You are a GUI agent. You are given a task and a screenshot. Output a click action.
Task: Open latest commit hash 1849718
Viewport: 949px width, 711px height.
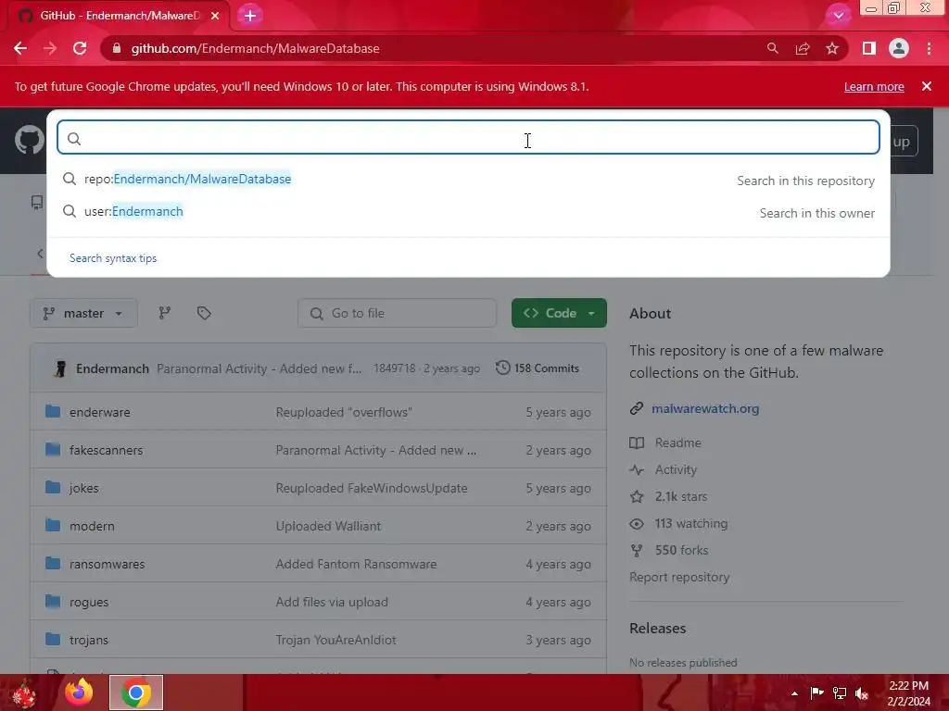click(395, 368)
